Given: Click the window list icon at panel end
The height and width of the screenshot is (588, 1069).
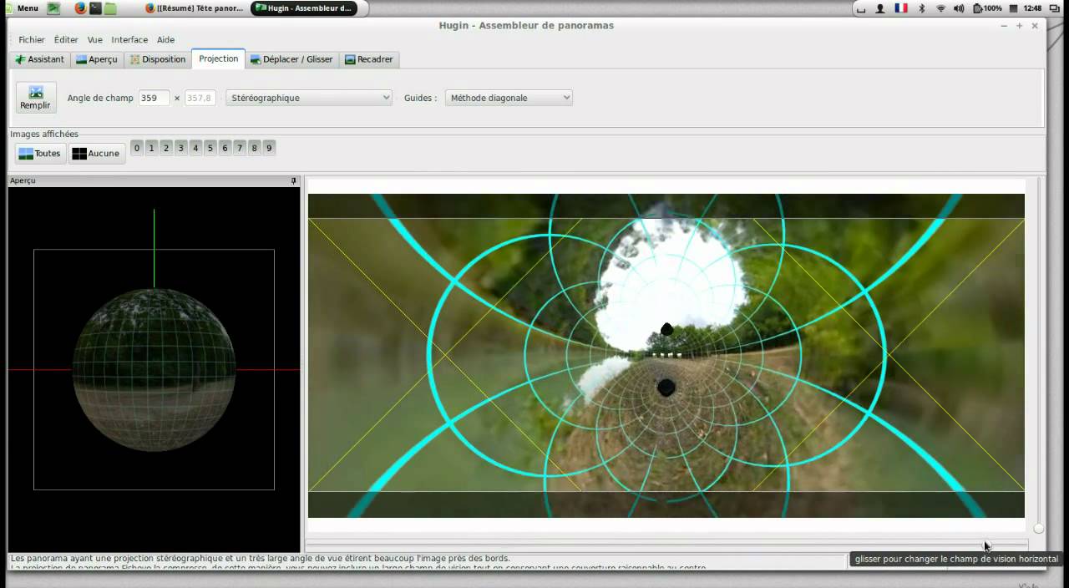Looking at the screenshot, I should (x=1056, y=8).
